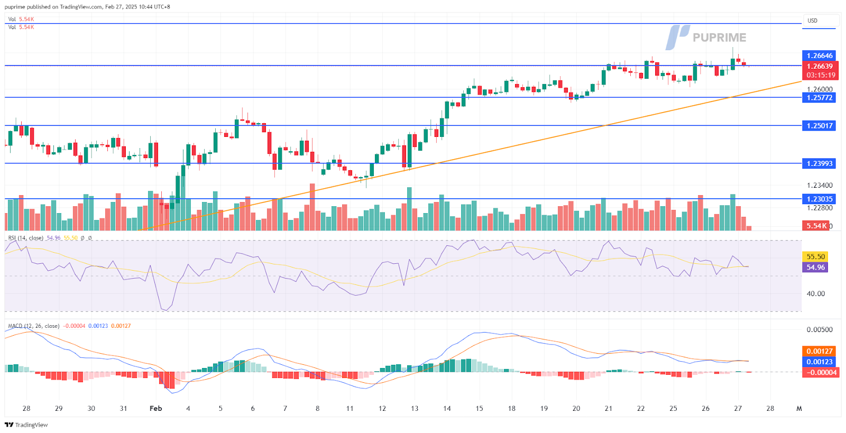The image size is (846, 433).
Task: Click the 21 date on the time axis
Action: 609,408
